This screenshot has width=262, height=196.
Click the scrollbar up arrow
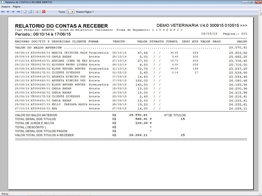coord(260,10)
